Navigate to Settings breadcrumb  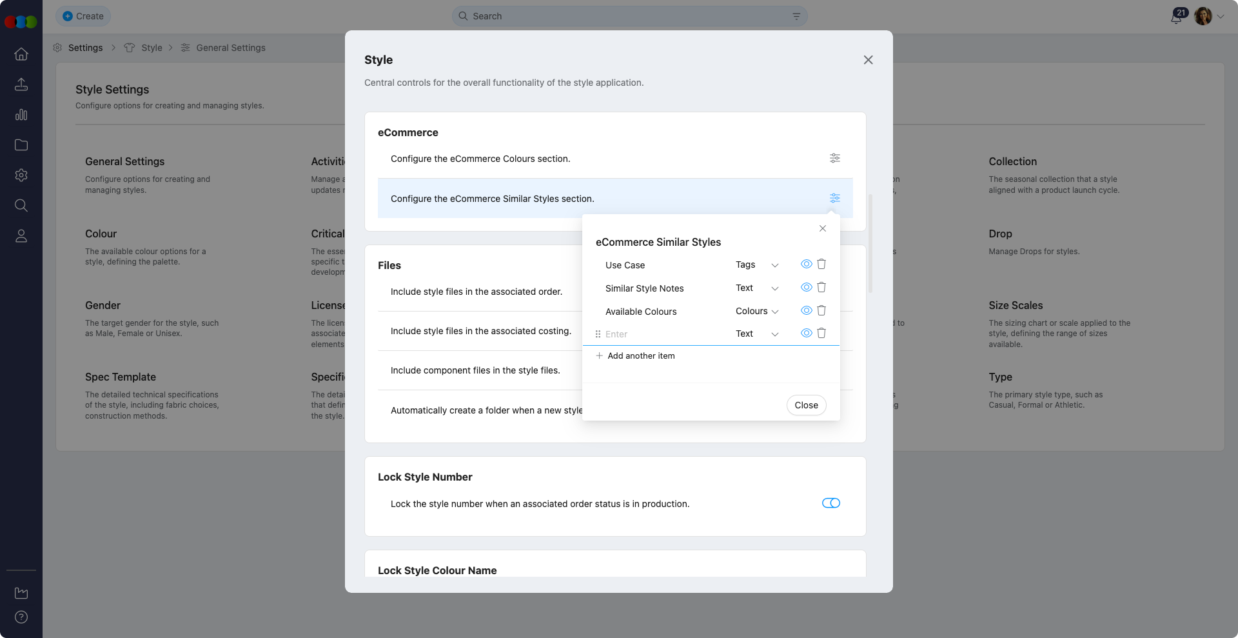coord(85,48)
